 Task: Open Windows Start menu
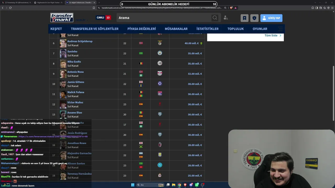(x=133, y=185)
